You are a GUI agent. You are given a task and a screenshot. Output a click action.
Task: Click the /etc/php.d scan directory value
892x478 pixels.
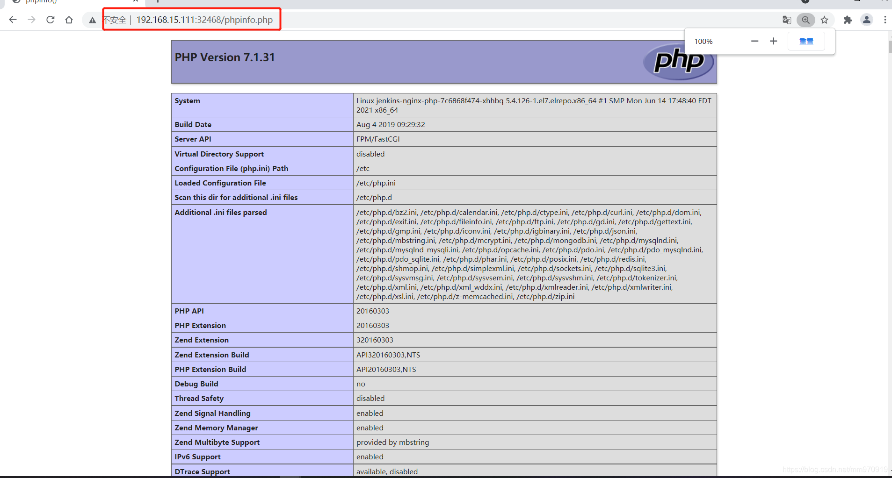[x=374, y=198]
